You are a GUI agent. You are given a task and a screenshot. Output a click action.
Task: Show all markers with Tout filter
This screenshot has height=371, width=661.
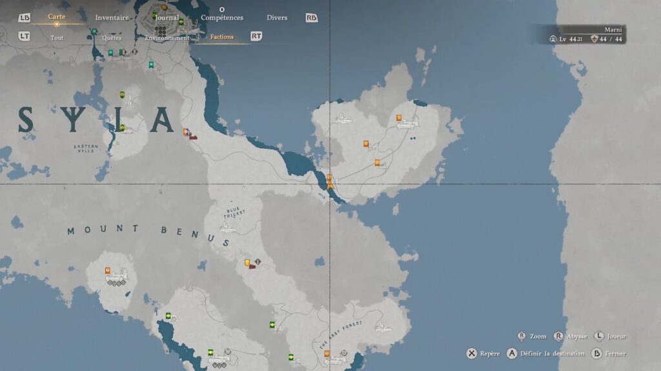57,37
